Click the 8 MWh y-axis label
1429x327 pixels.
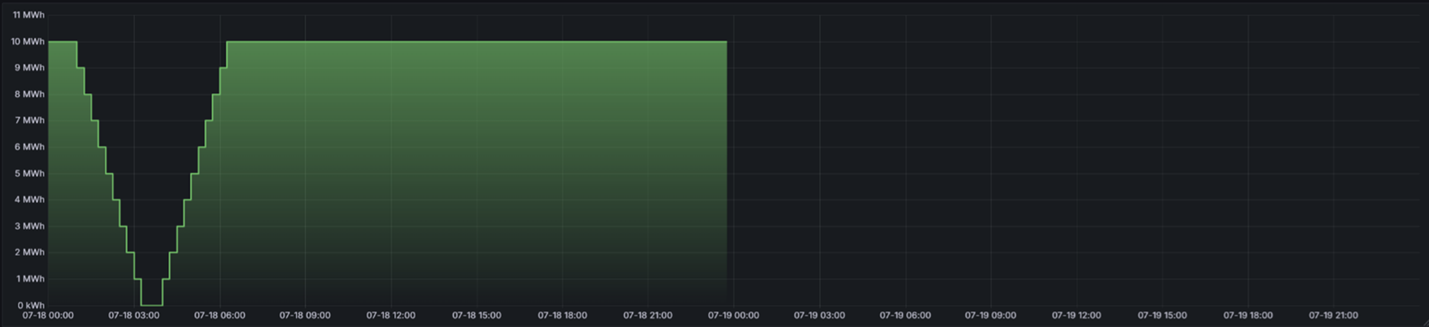pyautogui.click(x=30, y=94)
